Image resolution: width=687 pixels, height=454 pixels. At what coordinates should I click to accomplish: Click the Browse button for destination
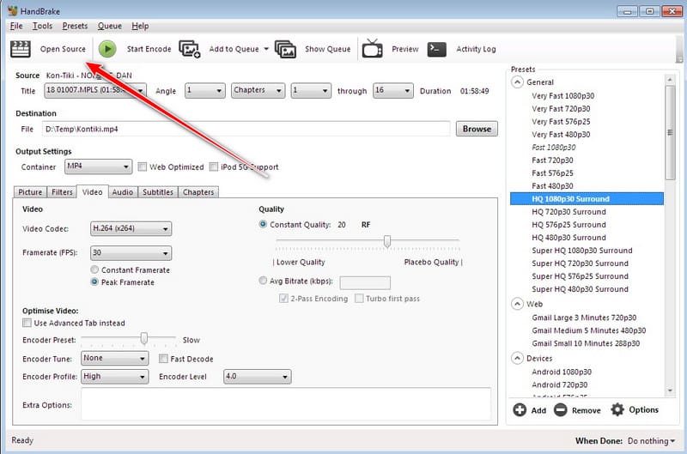point(477,129)
